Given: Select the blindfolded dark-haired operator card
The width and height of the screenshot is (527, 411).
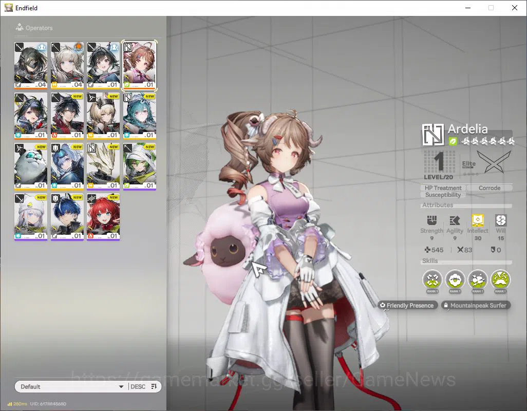Looking at the screenshot, I should (x=31, y=65).
